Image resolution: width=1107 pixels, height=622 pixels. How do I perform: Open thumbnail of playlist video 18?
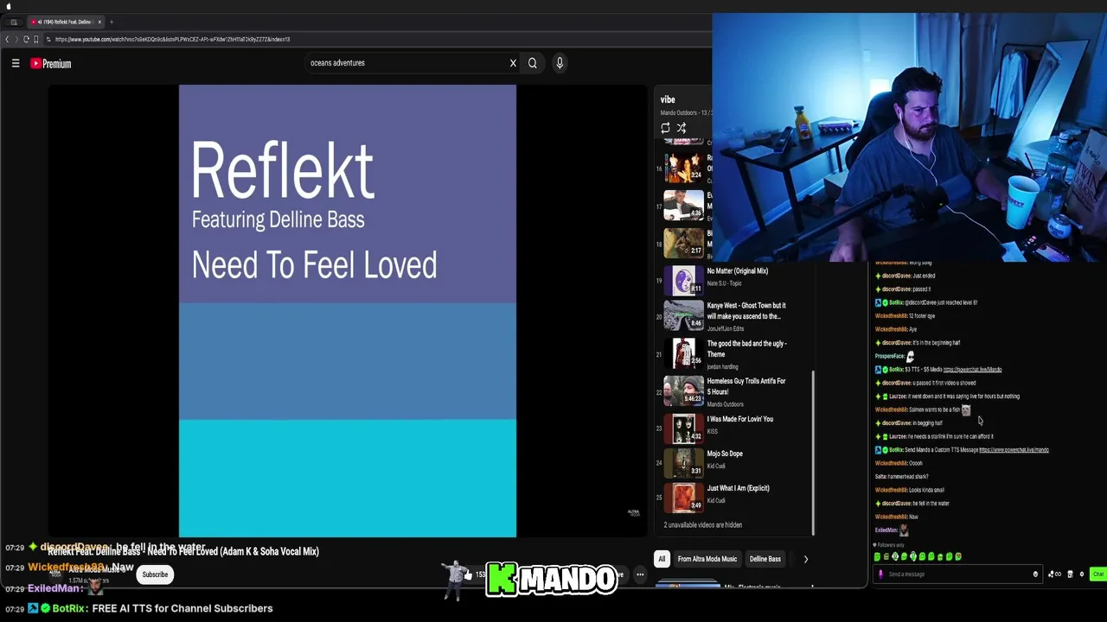[x=683, y=243]
